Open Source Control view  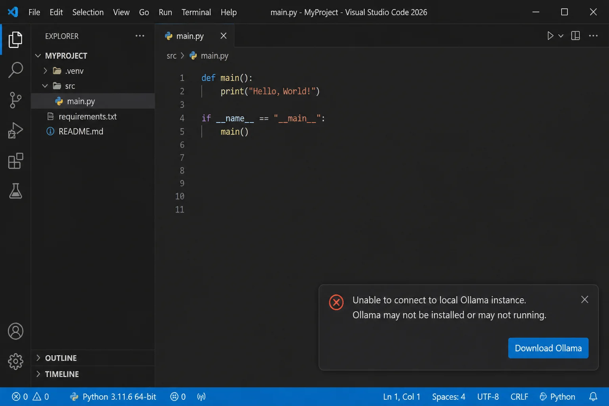point(15,100)
